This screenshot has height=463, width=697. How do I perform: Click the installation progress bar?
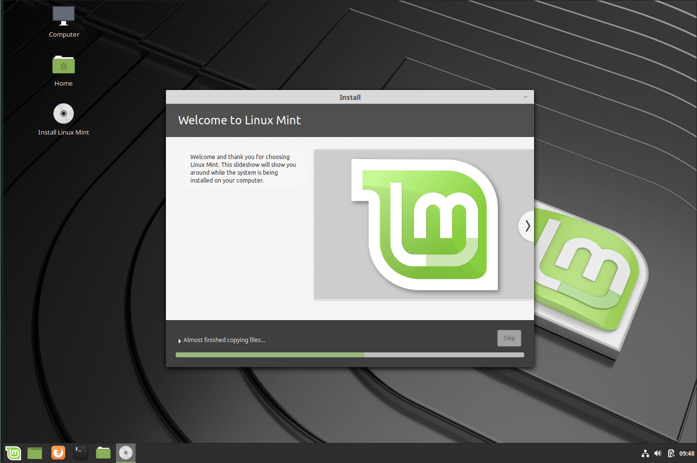(349, 354)
